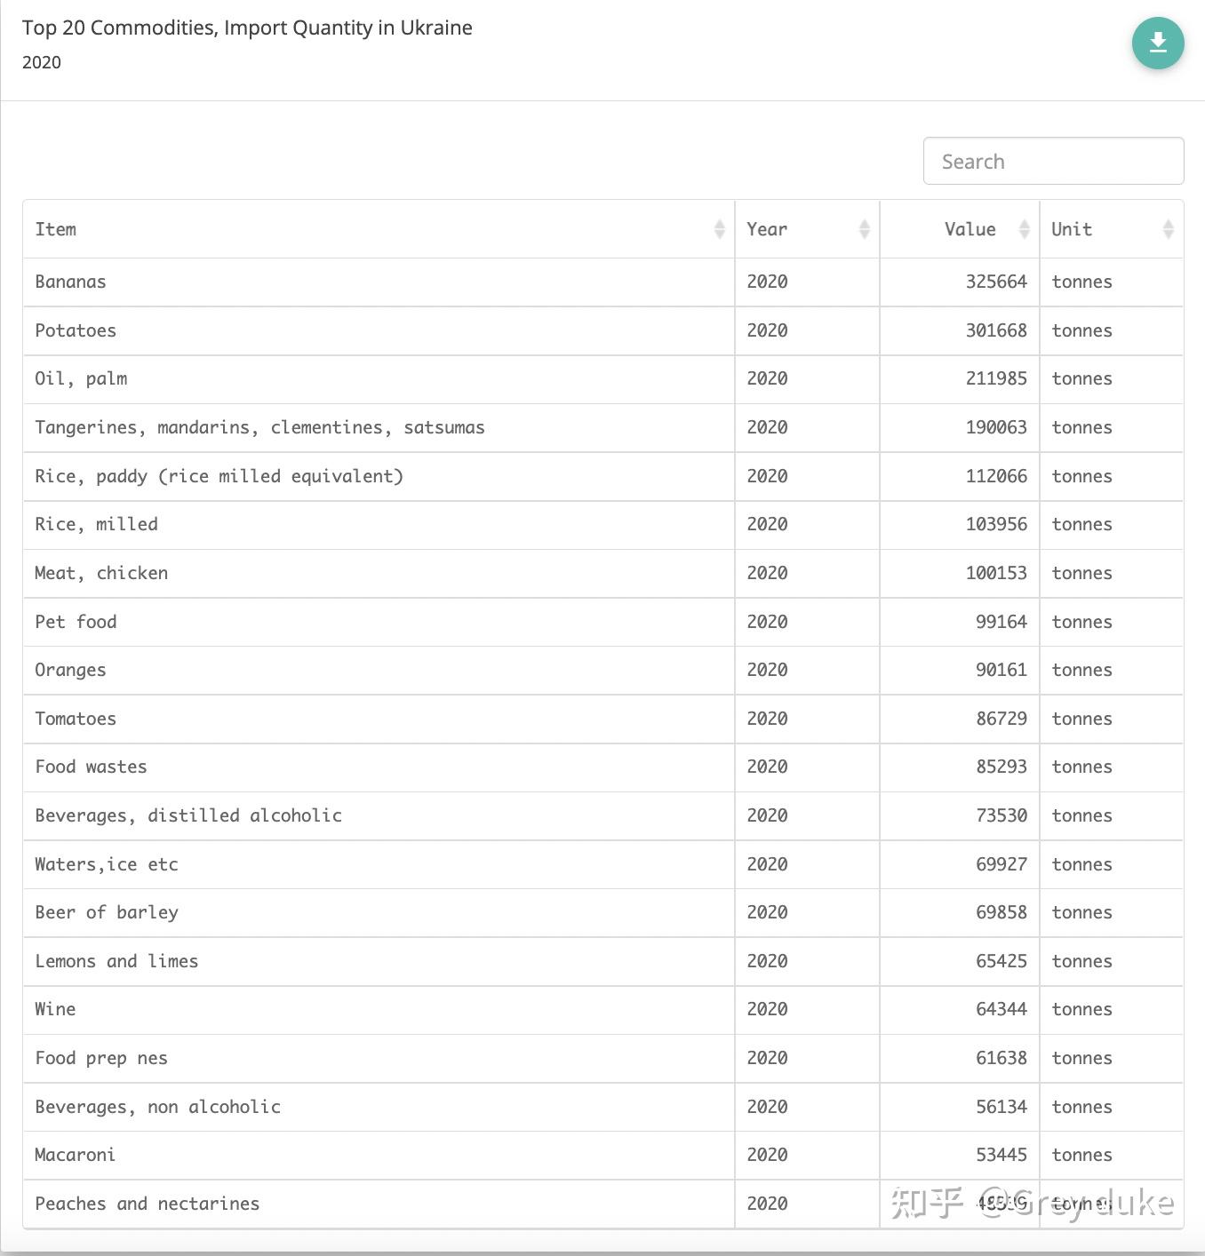Click the Pet food value 99164
The width and height of the screenshot is (1205, 1256).
[1001, 622]
